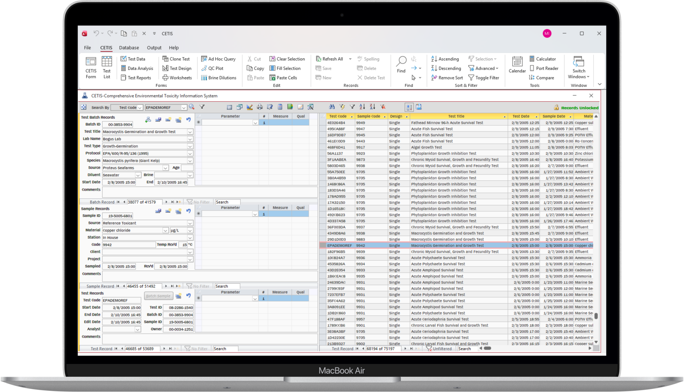Launch the Ad Hoc Query tool
Viewport: 684px width, 392px height.
[218, 59]
